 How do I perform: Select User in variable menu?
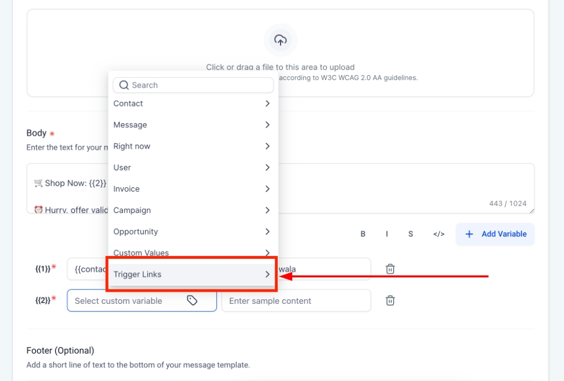point(192,168)
